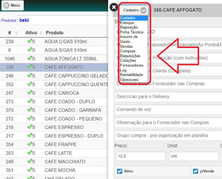
Task: Click product number 1046 cell
Action: pyautogui.click(x=10, y=59)
